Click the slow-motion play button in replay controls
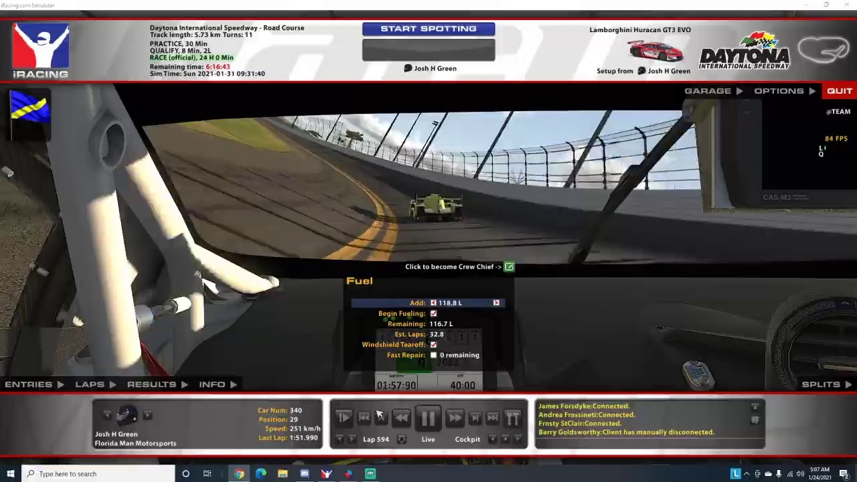This screenshot has width=857, height=482. point(343,418)
